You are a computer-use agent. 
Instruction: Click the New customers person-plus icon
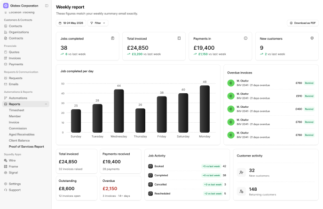click(241, 172)
